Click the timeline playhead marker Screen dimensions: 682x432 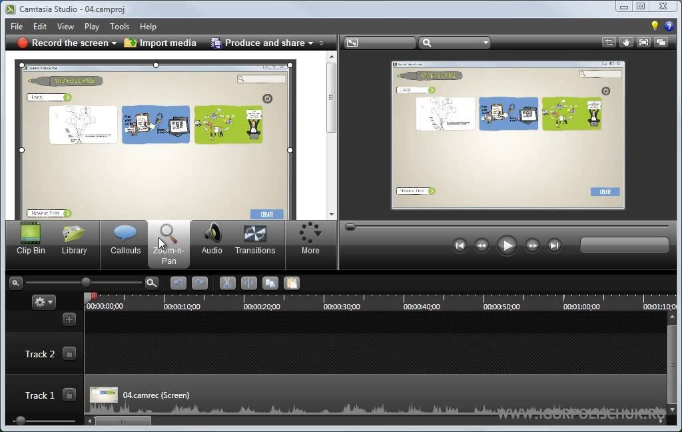[92, 297]
